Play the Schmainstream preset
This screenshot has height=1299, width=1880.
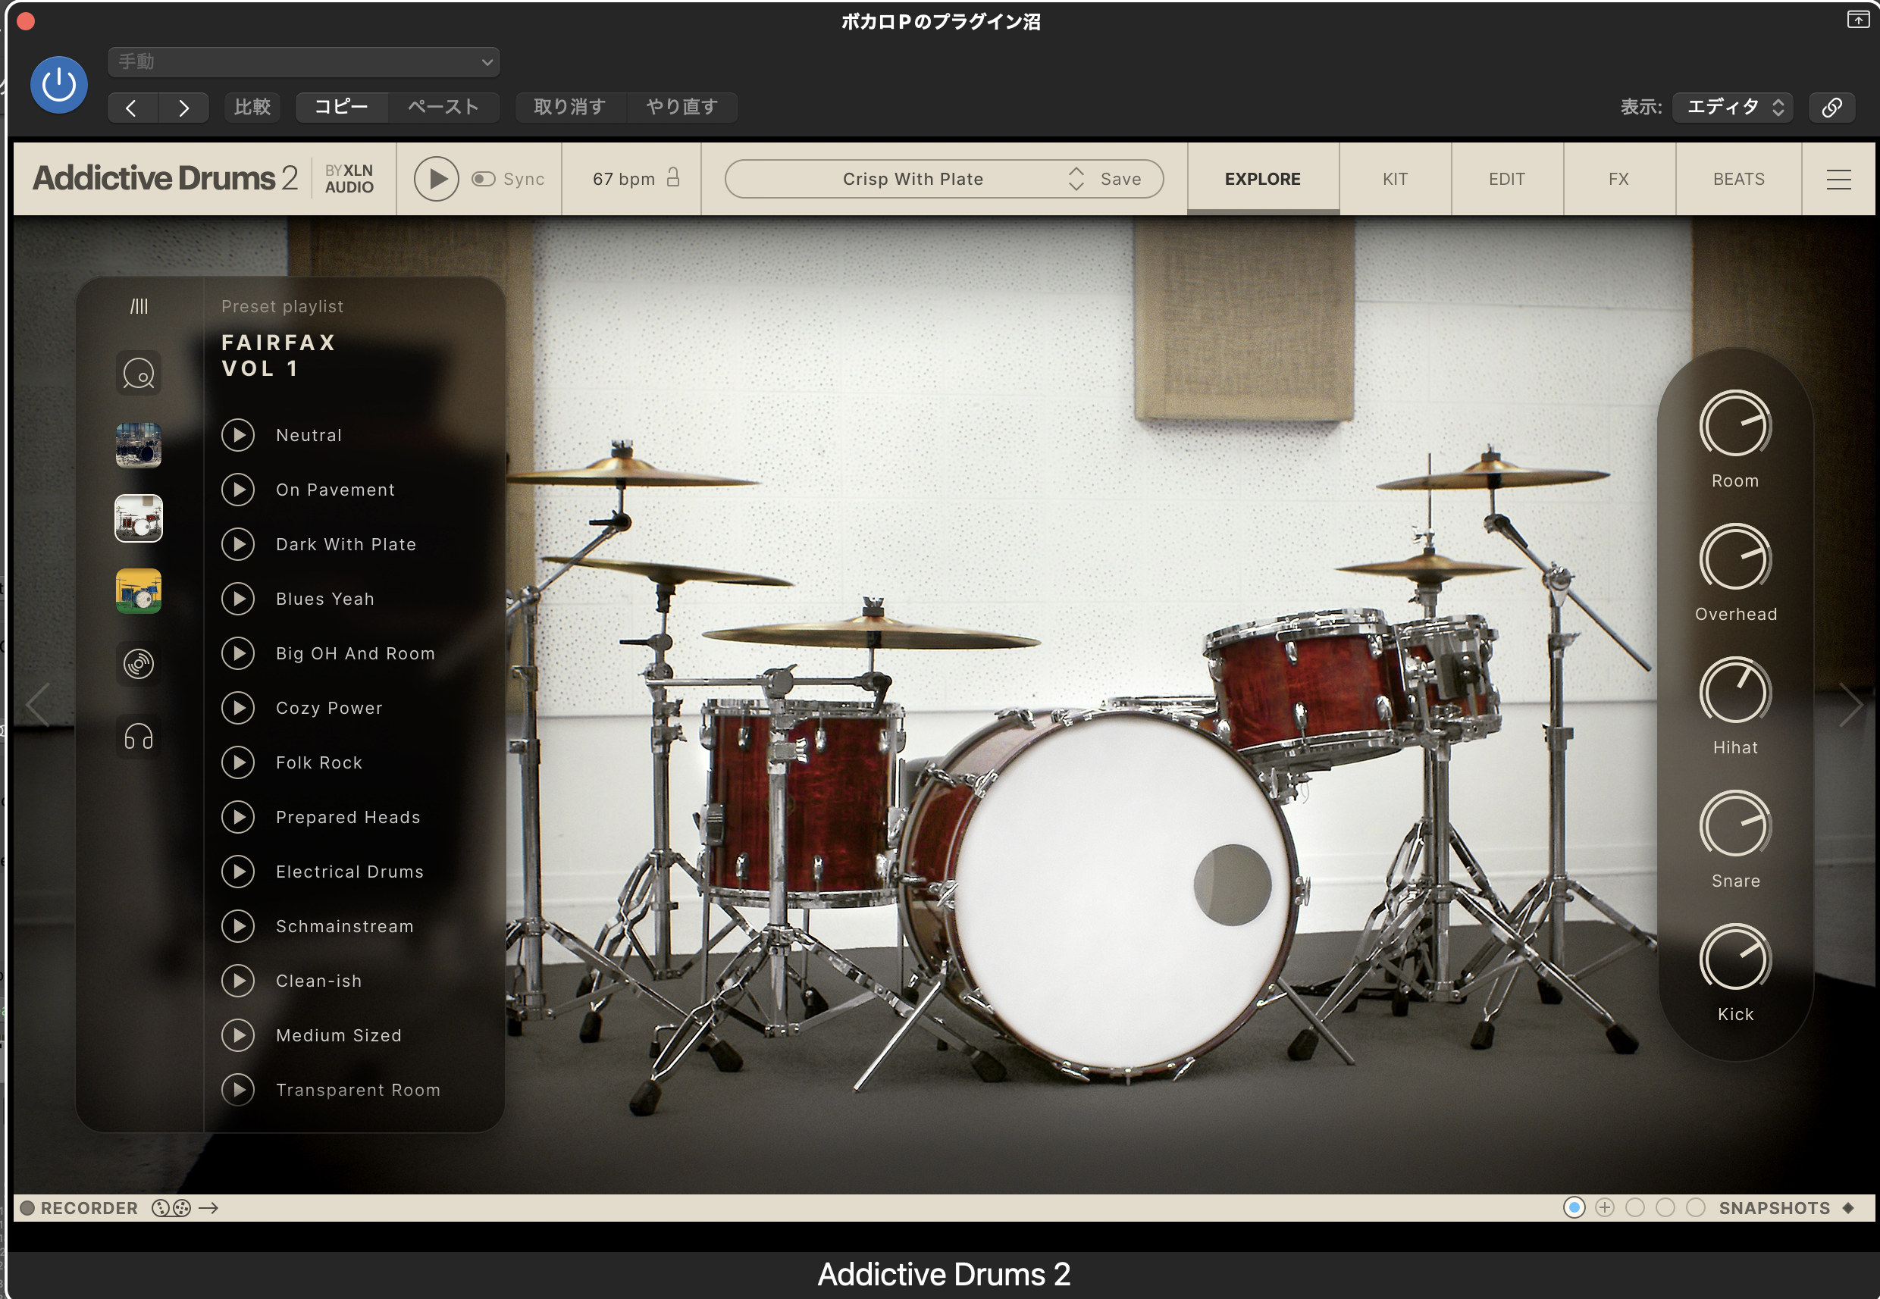(x=239, y=926)
